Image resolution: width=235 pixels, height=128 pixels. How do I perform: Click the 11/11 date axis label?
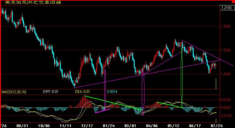(65, 126)
